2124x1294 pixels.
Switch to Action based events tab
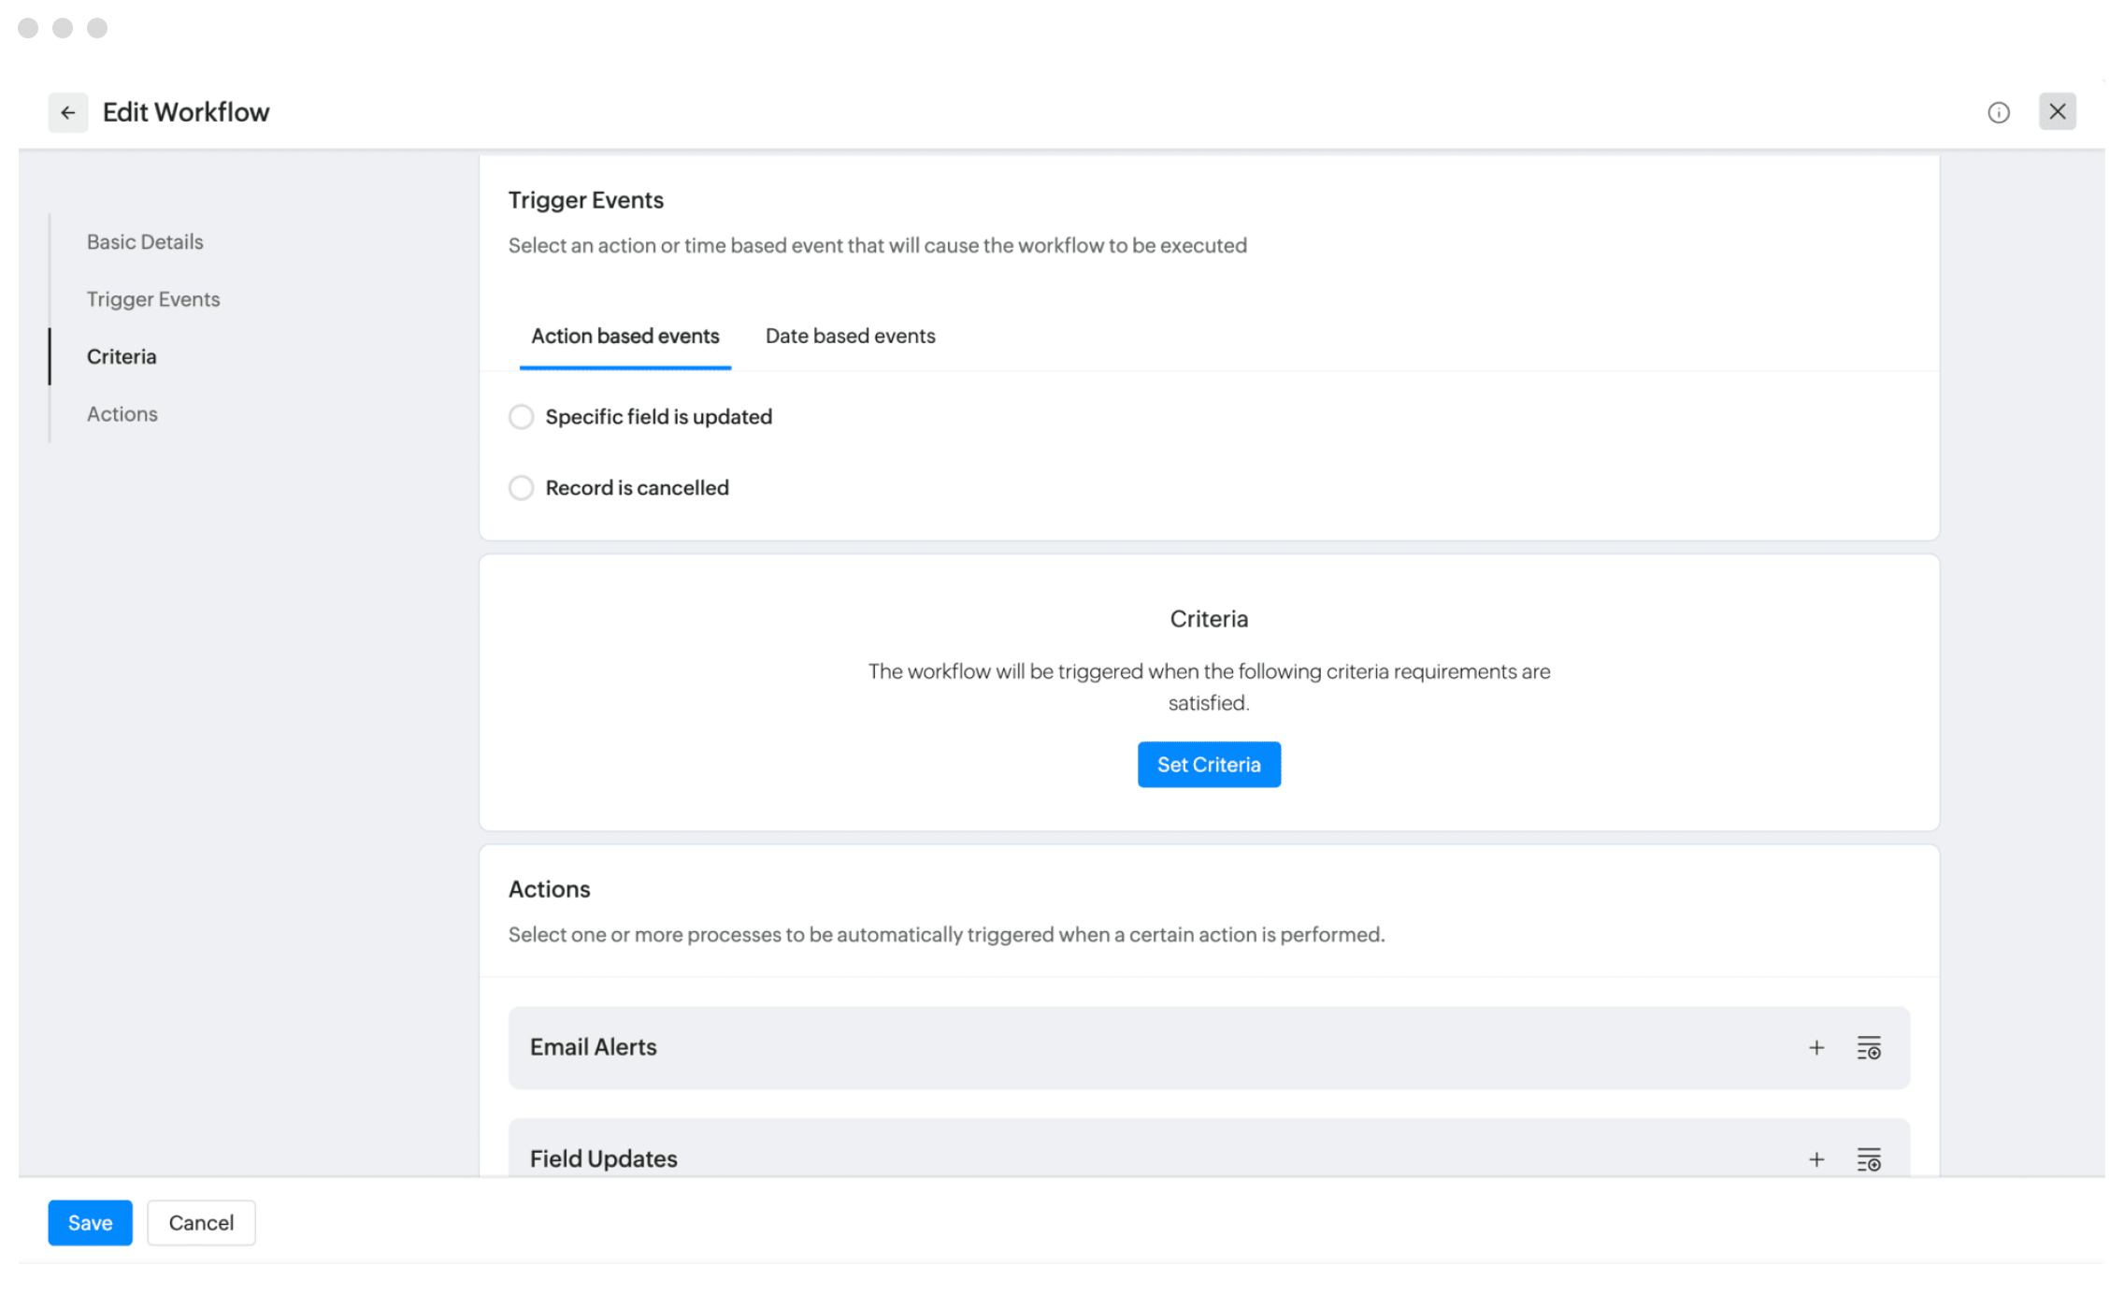coord(625,336)
